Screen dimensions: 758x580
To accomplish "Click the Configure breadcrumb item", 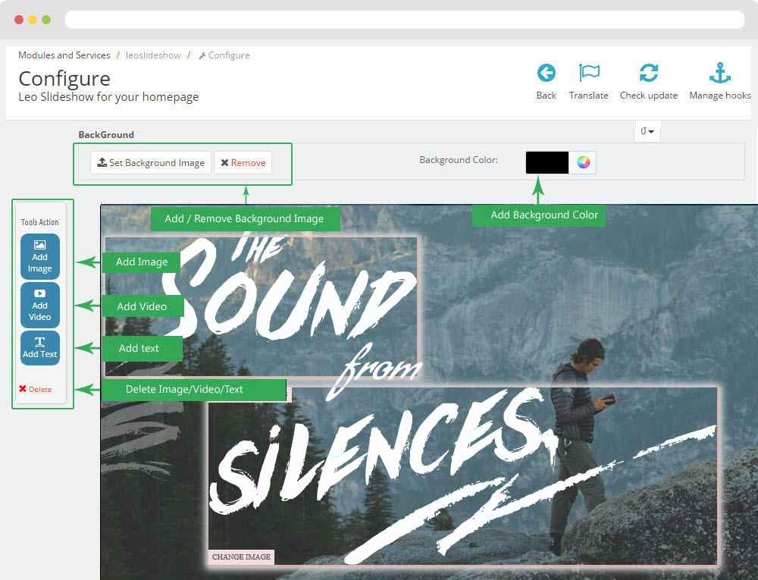I will 225,55.
